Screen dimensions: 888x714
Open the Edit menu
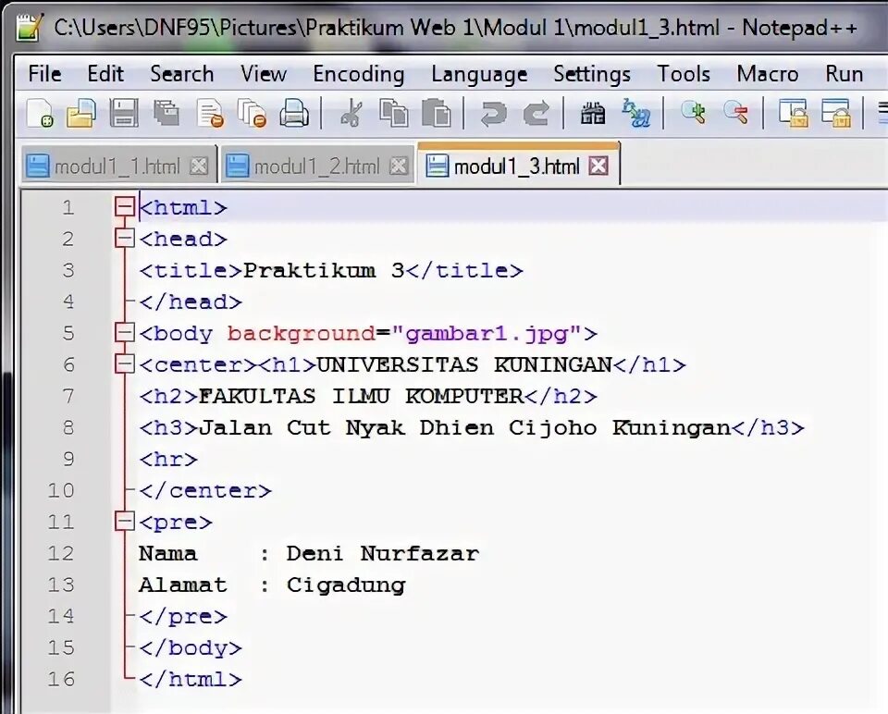click(x=105, y=74)
